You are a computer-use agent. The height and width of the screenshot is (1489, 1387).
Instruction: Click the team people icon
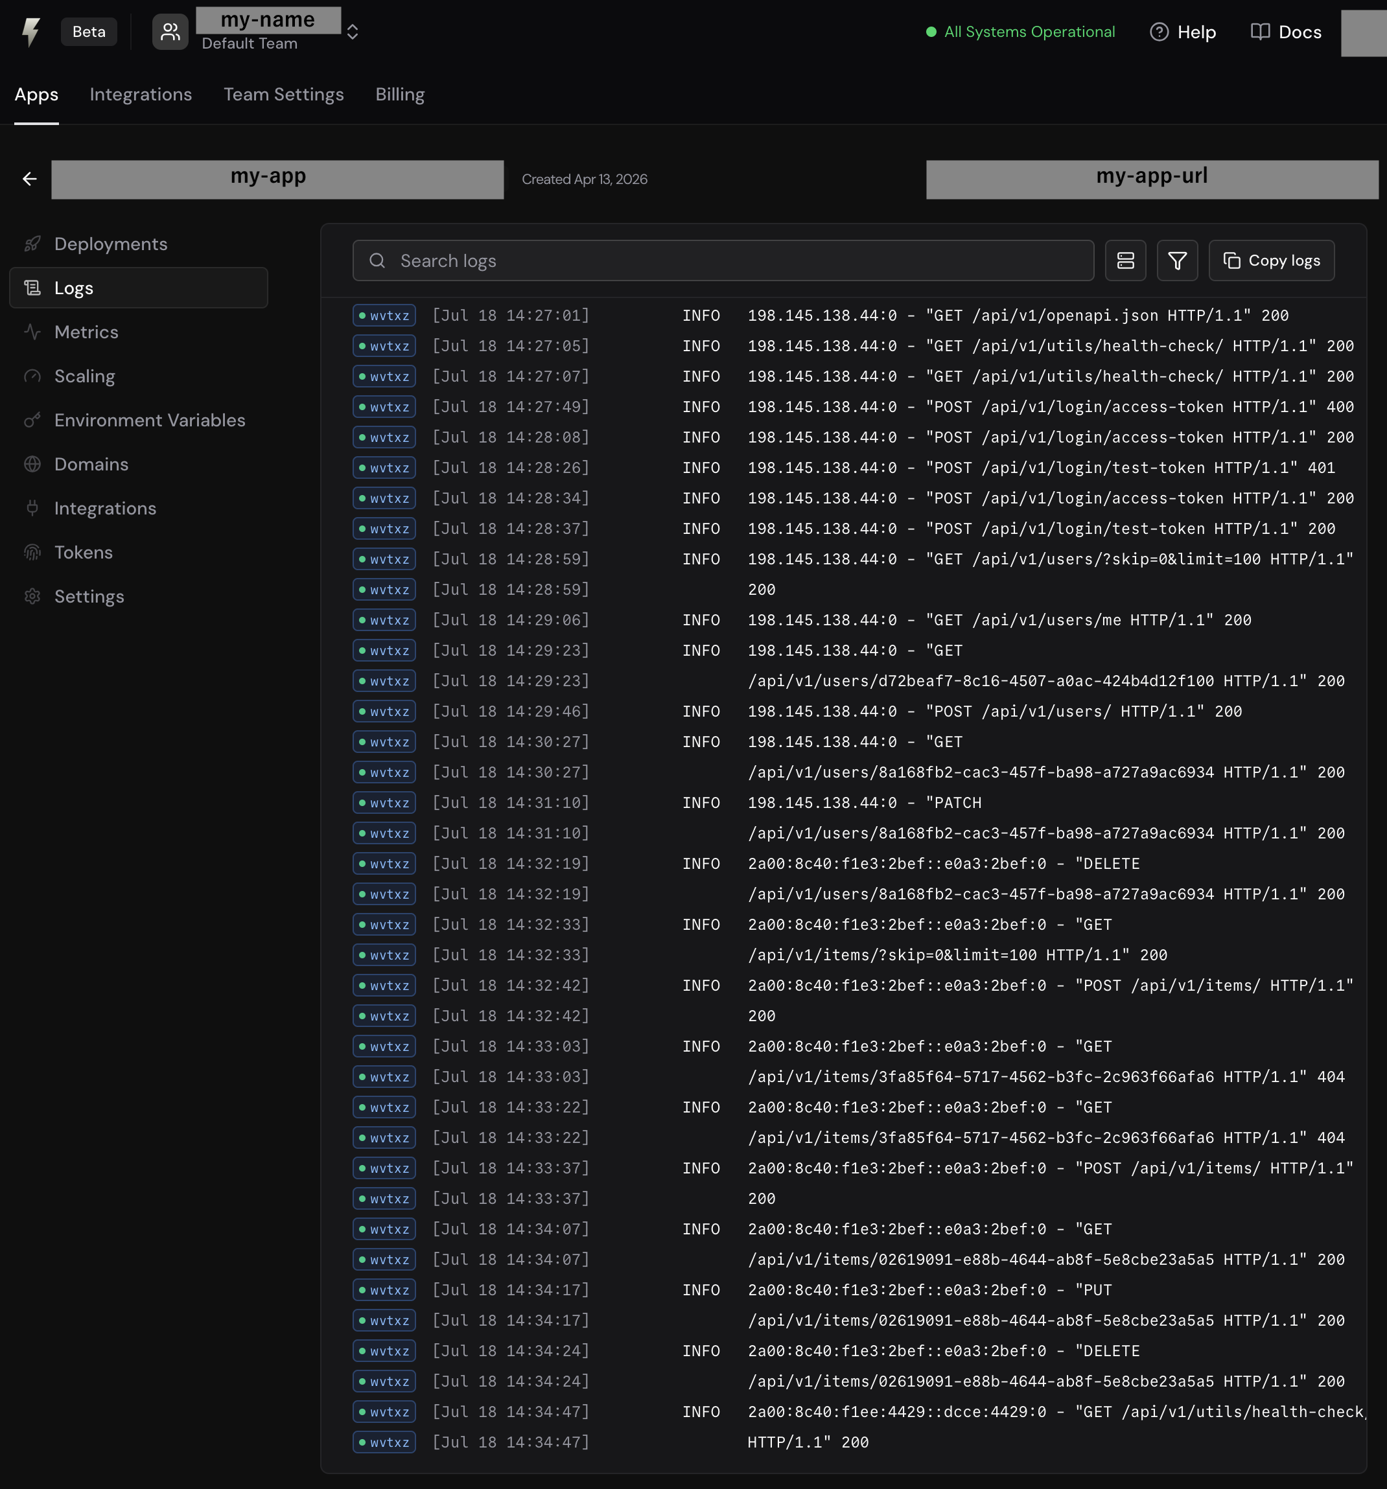coord(170,32)
